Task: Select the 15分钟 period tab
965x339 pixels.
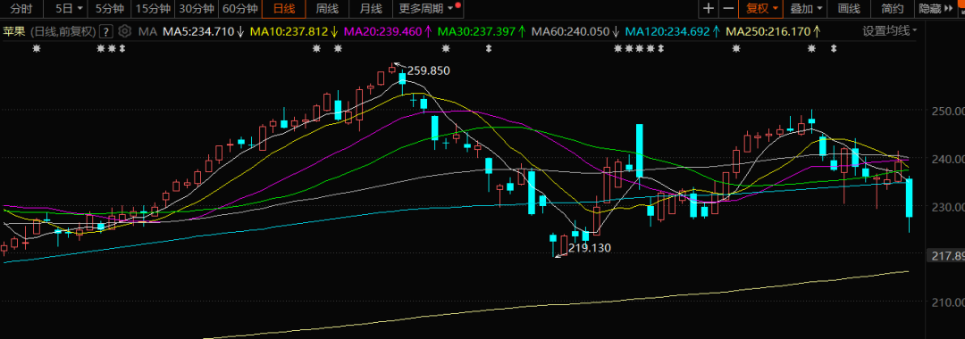Action: pos(153,9)
